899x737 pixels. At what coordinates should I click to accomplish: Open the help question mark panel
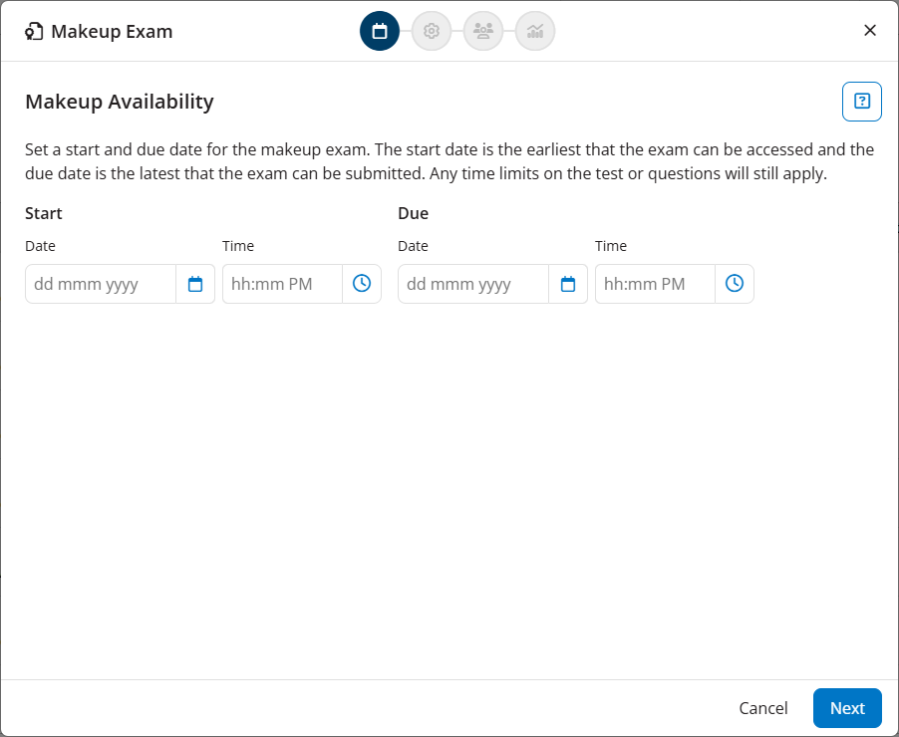pyautogui.click(x=861, y=101)
